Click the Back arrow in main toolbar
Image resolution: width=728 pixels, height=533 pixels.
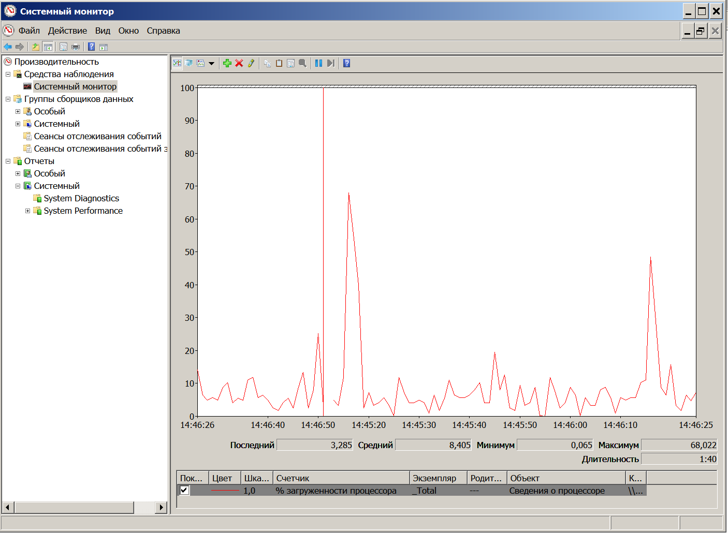coord(8,47)
